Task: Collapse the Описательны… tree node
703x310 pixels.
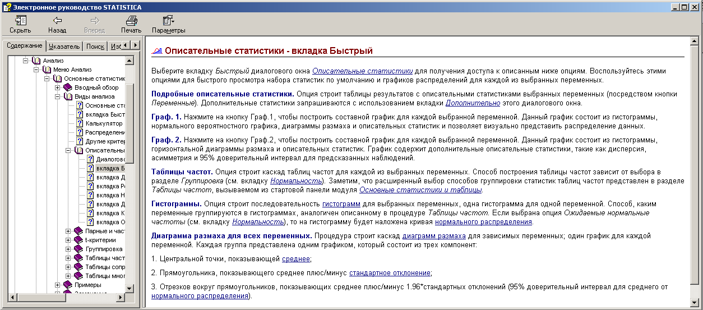Action: [68, 150]
